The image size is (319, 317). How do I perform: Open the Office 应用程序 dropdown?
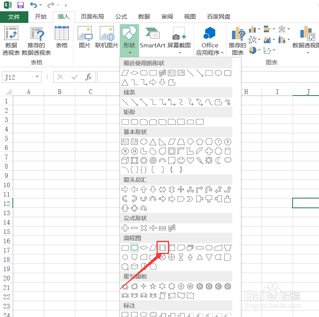[x=210, y=40]
